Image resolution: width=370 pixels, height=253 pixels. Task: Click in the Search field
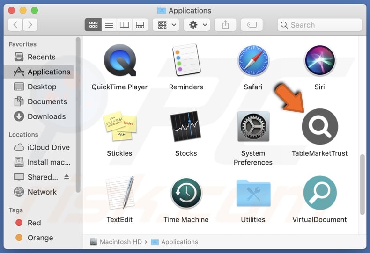(319, 25)
